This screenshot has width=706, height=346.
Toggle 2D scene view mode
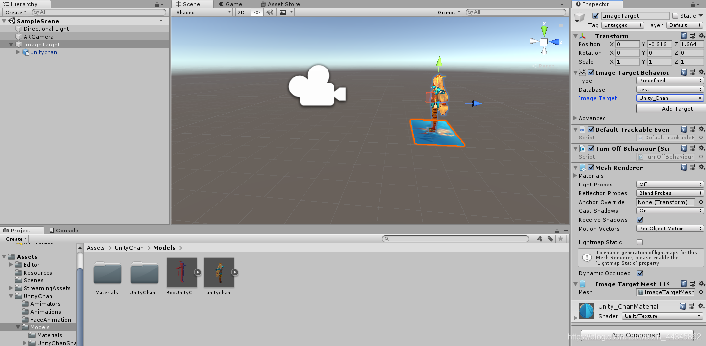click(x=241, y=12)
